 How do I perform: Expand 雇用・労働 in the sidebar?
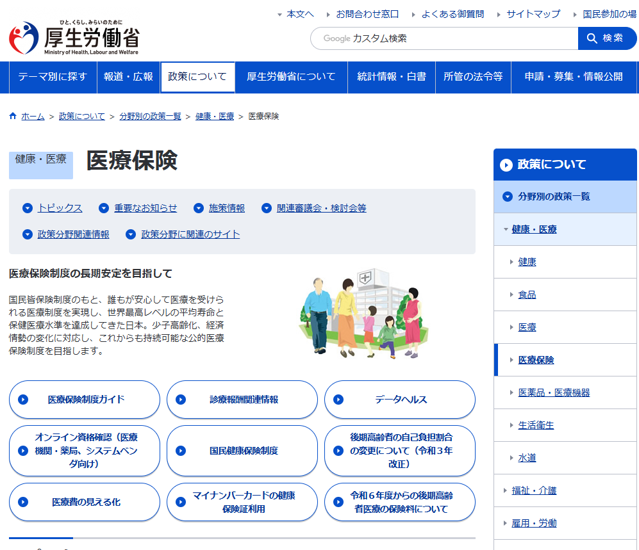[506, 523]
